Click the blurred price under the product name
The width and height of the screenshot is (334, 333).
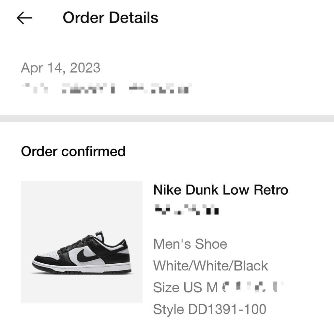(x=187, y=210)
